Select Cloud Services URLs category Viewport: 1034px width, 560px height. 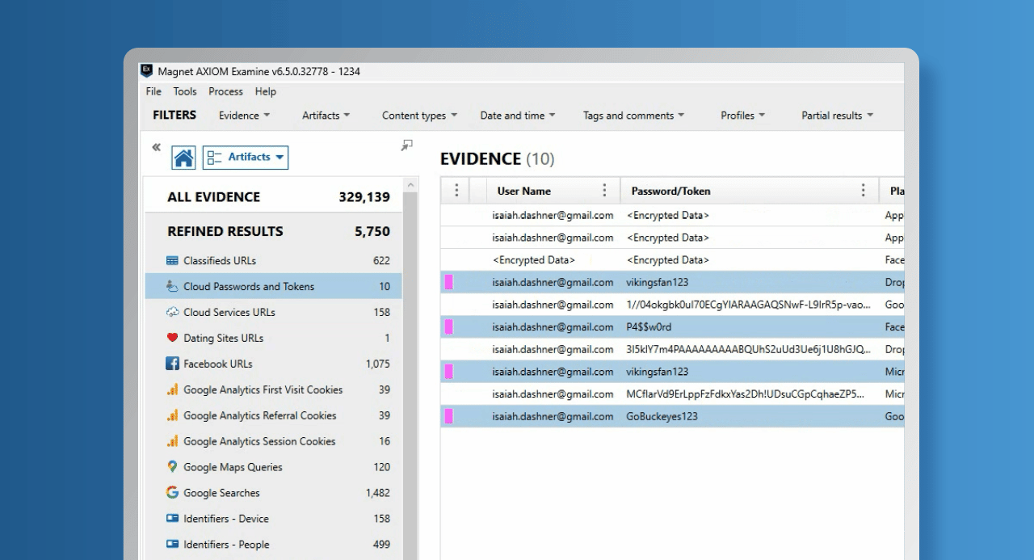pos(229,312)
